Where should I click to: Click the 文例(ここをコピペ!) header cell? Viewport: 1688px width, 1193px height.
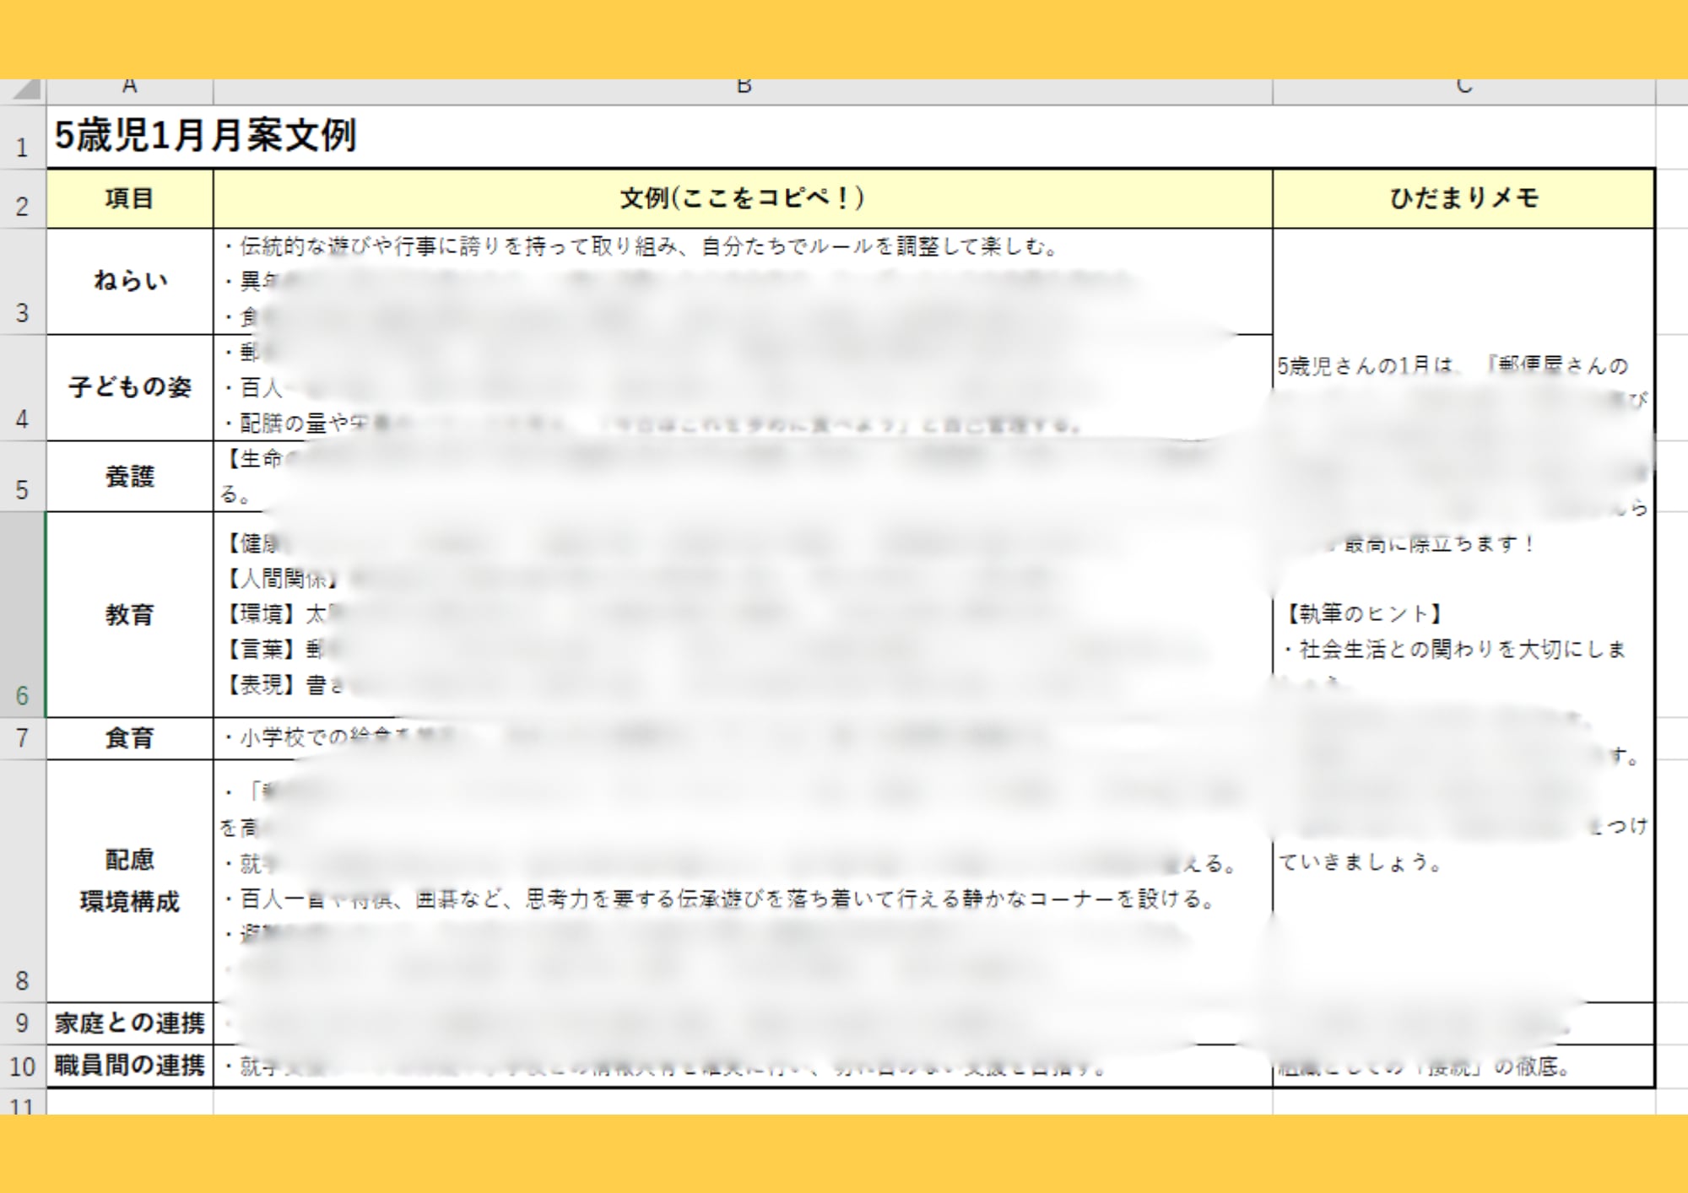click(743, 199)
